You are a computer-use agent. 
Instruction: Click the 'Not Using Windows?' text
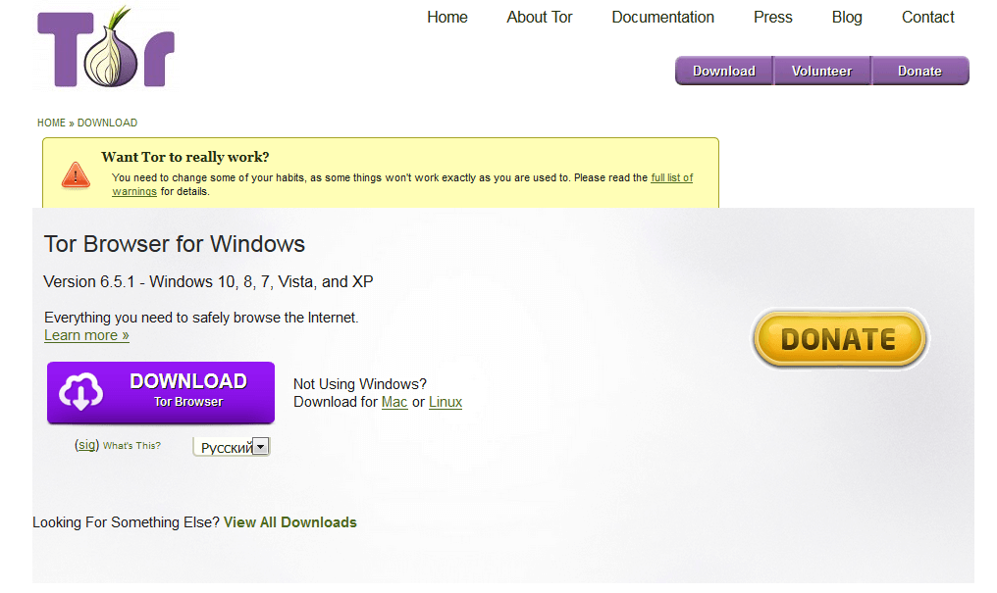360,384
